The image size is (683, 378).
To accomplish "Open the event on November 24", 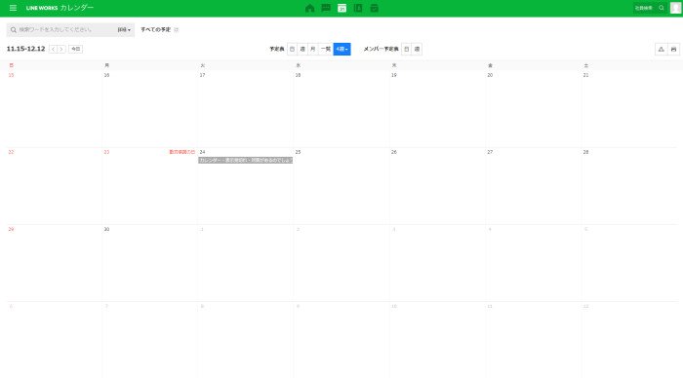I will point(245,161).
